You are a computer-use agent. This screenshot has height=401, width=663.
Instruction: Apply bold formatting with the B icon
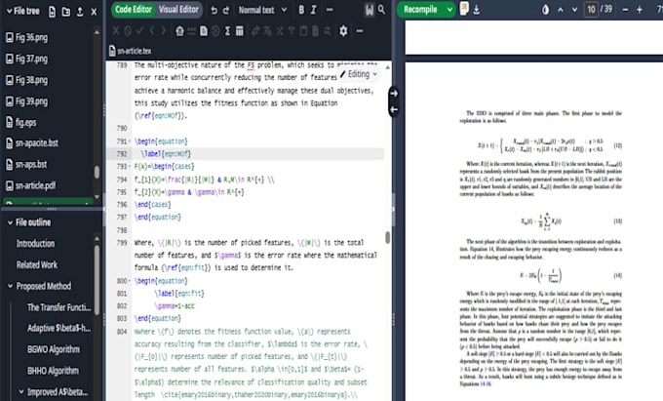point(301,10)
